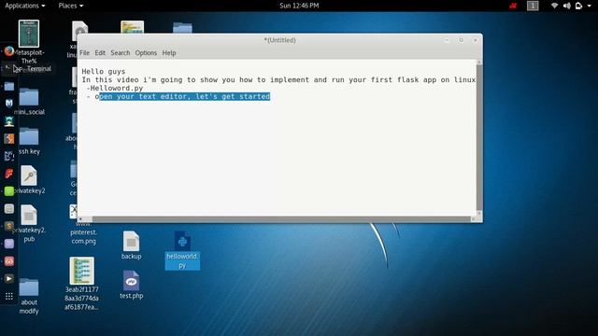Screen dimensions: 598x336
Task: Select the ssh key folder
Action: coord(29,141)
